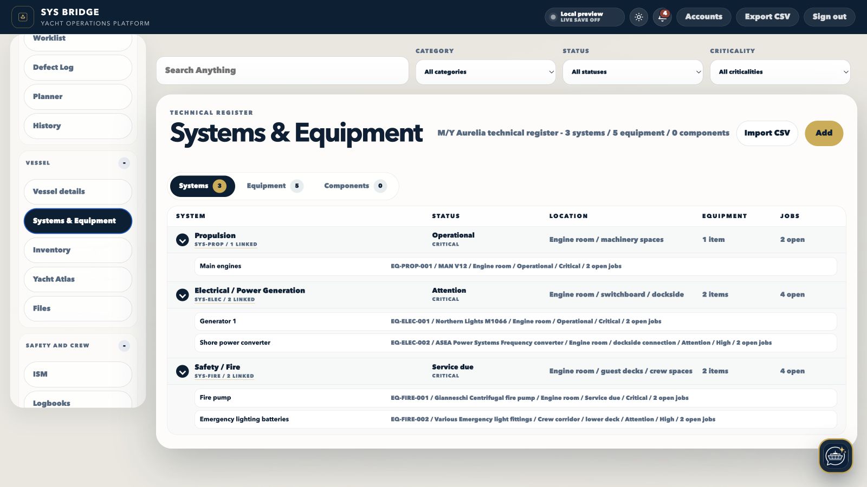The width and height of the screenshot is (867, 487).
Task: Click the SYS-ELEC / 2 LINKED code
Action: [x=224, y=300]
